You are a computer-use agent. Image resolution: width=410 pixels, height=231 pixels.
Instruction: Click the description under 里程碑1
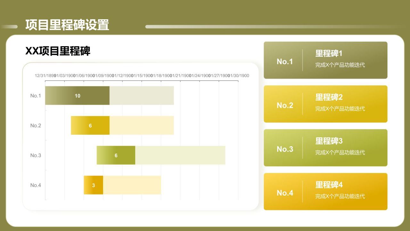[340, 65]
